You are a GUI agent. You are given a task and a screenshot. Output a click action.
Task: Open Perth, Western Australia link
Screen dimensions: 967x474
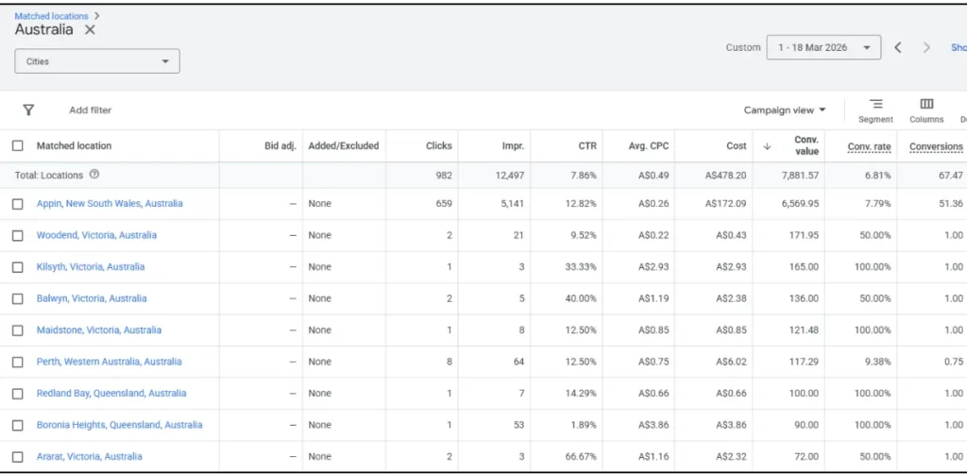(110, 362)
